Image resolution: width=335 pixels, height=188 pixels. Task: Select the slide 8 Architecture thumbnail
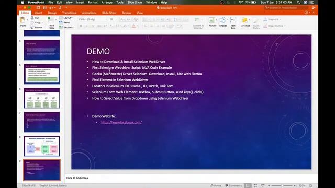[42, 146]
